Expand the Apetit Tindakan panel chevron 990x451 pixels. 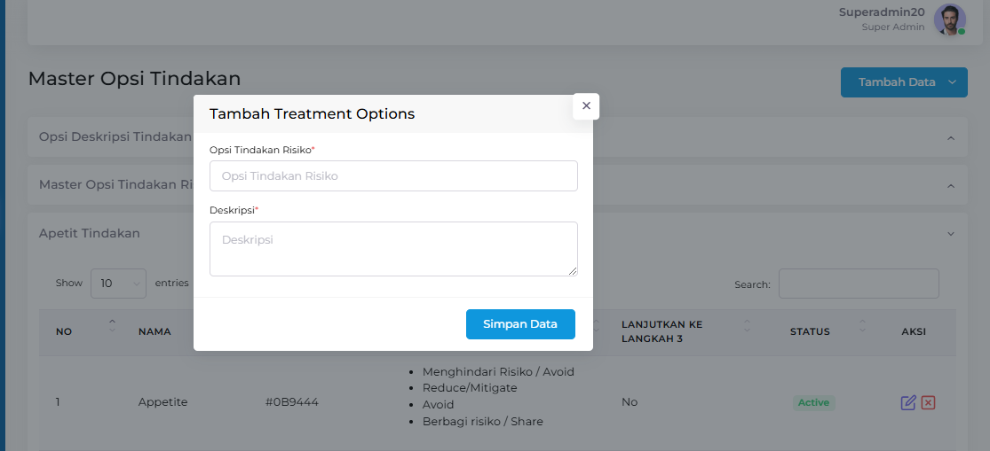tap(950, 234)
